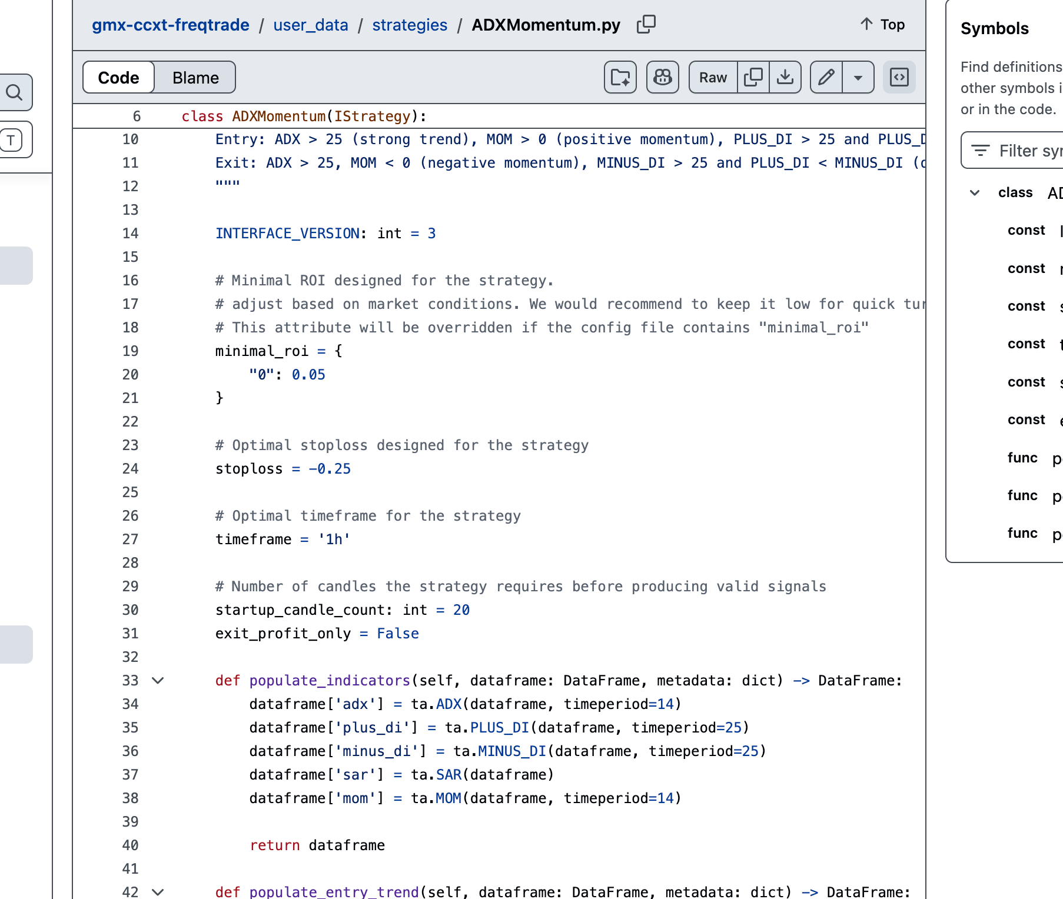This screenshot has height=899, width=1063.
Task: Open the user_data folder breadcrumb
Action: [311, 25]
